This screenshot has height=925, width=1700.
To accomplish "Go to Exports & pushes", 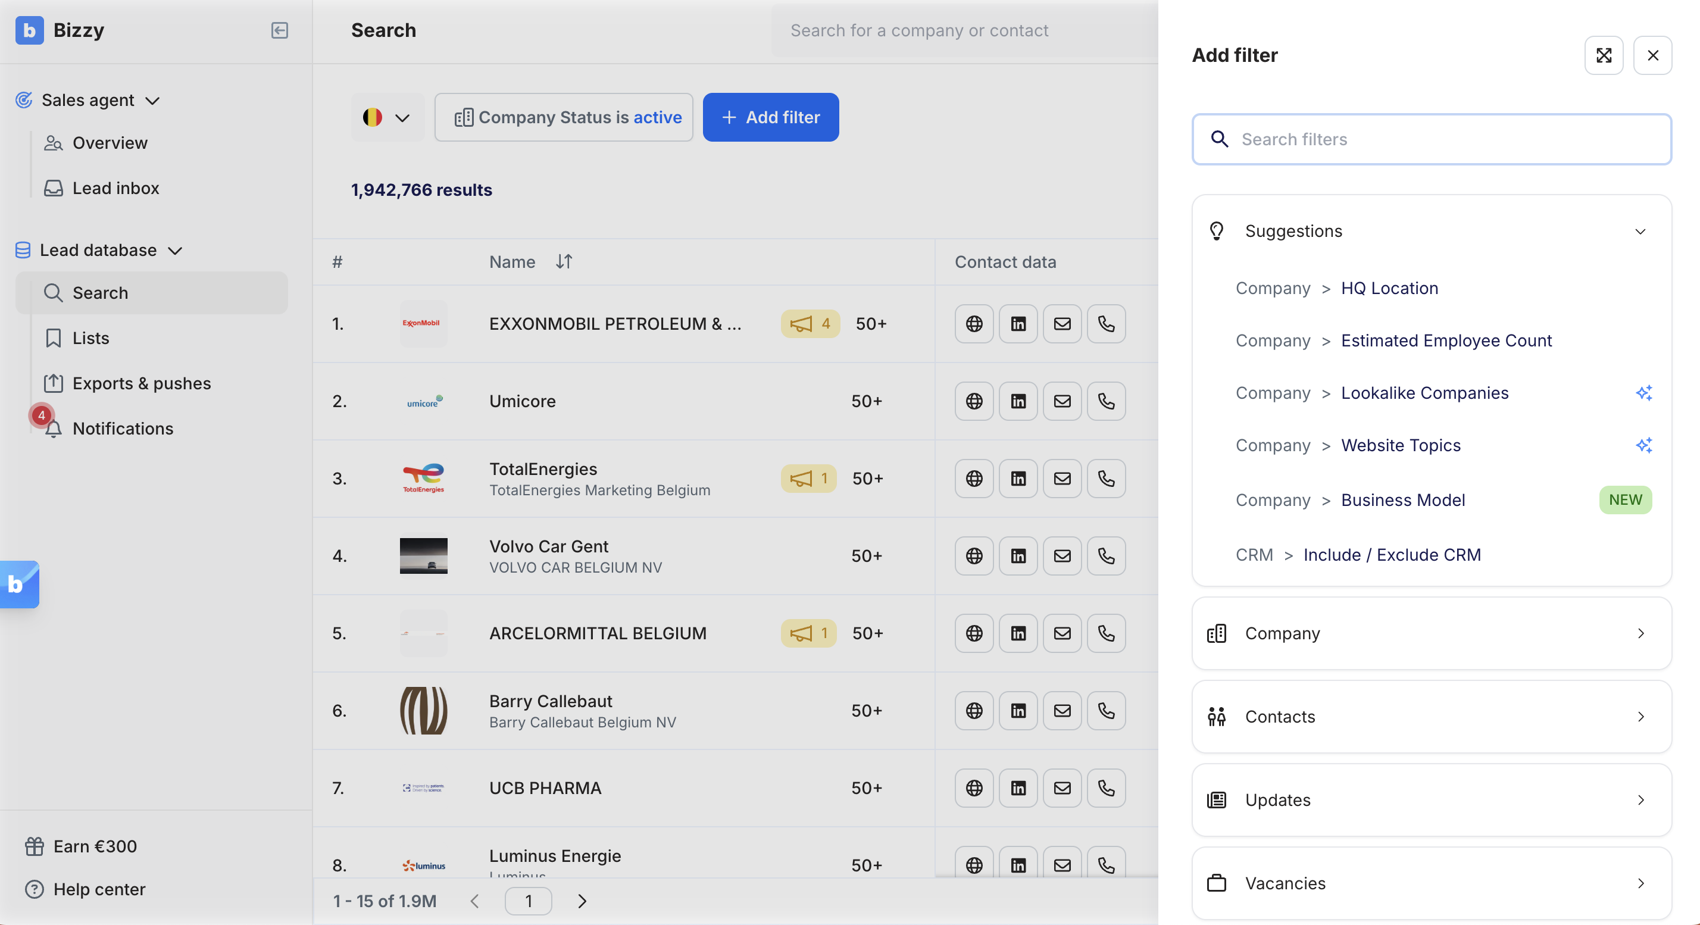I will click(x=141, y=383).
